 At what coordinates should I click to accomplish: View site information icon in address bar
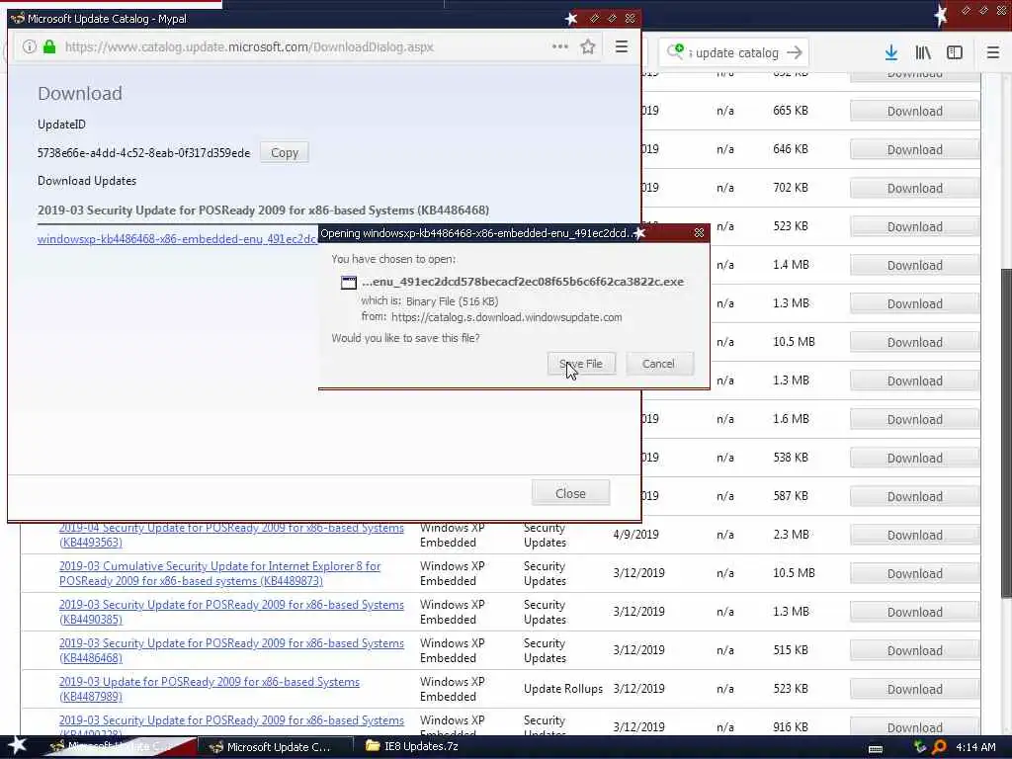click(29, 46)
